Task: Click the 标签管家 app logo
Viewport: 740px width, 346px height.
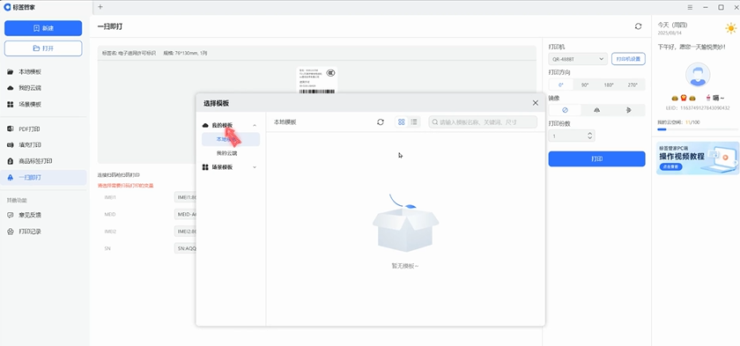Action: click(7, 7)
